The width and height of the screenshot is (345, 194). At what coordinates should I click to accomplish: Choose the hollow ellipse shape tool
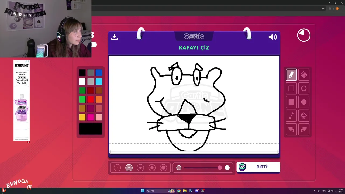point(304,88)
